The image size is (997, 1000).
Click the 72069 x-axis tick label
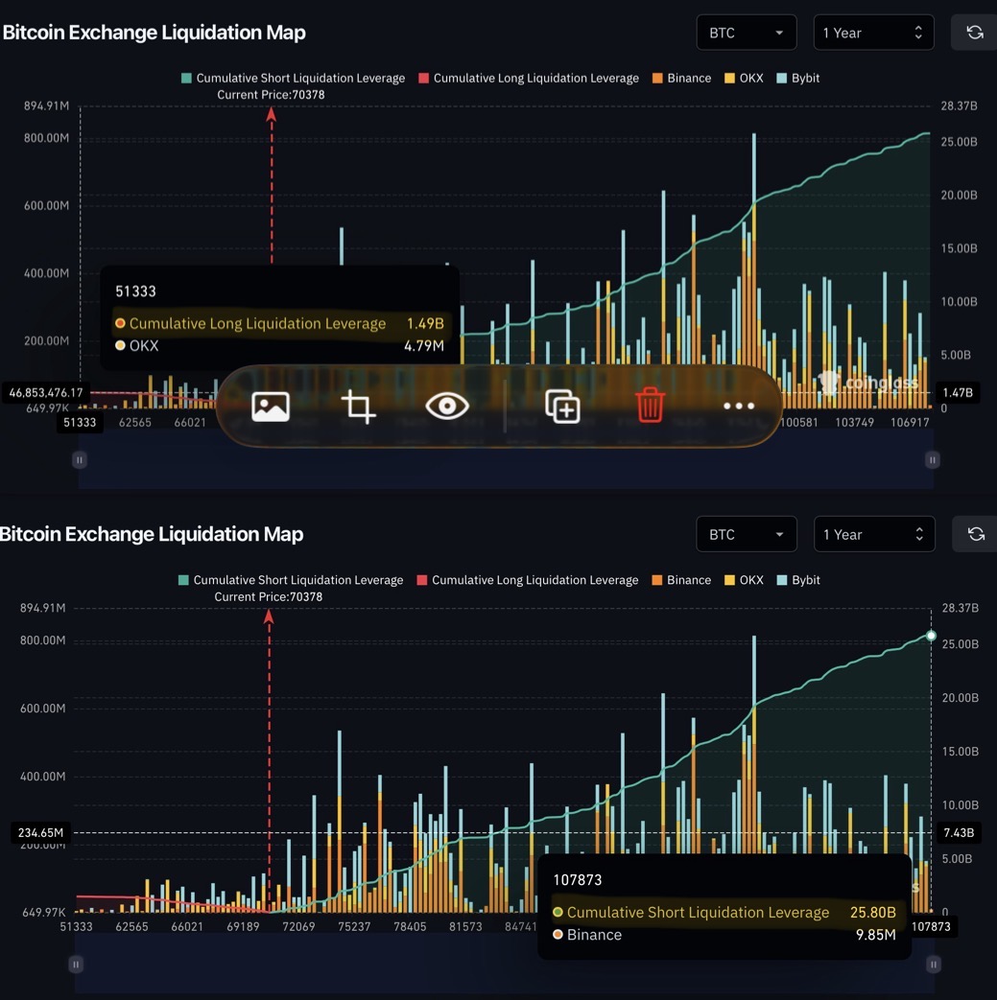pyautogui.click(x=298, y=926)
